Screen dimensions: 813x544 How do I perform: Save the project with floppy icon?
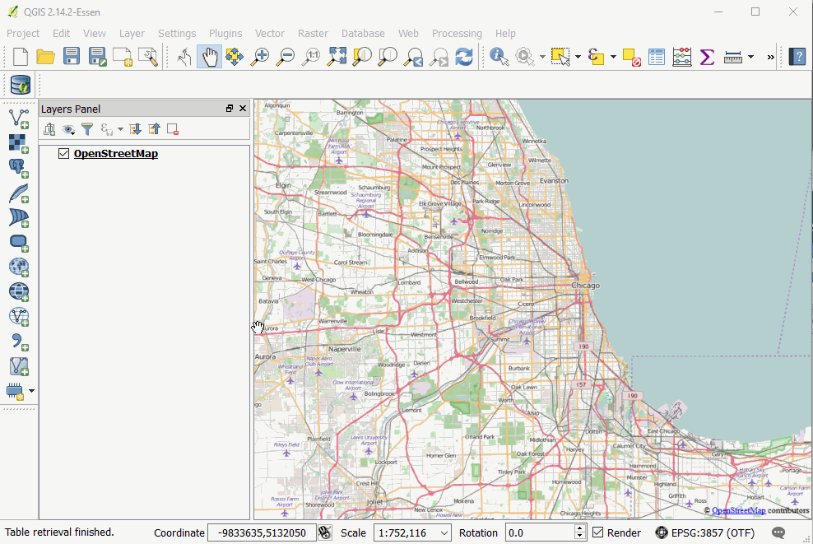pyautogui.click(x=72, y=56)
